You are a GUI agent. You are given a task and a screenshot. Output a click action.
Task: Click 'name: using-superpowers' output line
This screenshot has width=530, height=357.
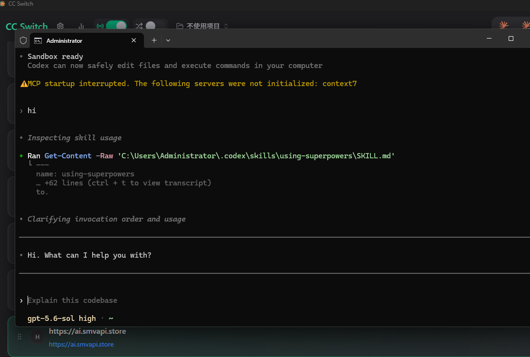(x=85, y=174)
